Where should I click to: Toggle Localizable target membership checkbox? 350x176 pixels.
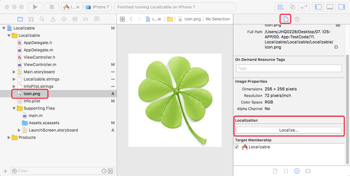coord(237,147)
